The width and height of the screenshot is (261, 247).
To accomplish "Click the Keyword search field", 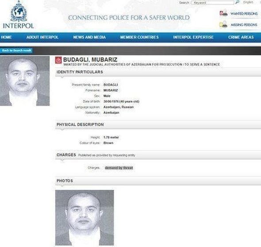I will [213, 3].
